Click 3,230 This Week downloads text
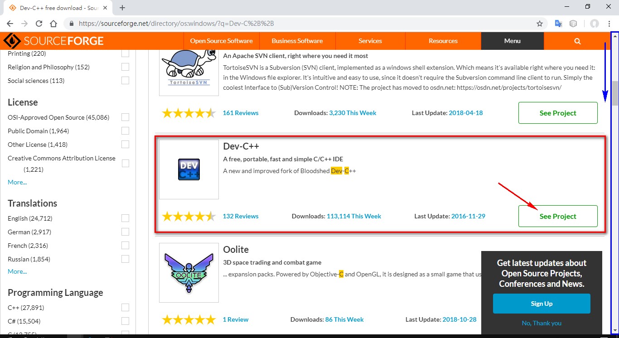Viewport: 619px width, 338px height. [353, 113]
